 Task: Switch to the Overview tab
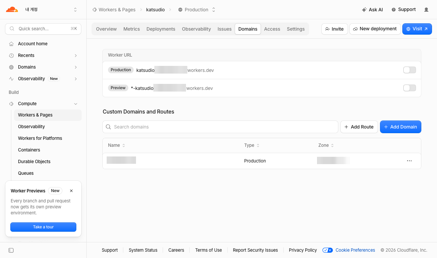[106, 29]
